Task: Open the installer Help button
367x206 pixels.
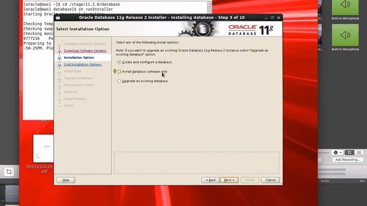Action: point(66,180)
